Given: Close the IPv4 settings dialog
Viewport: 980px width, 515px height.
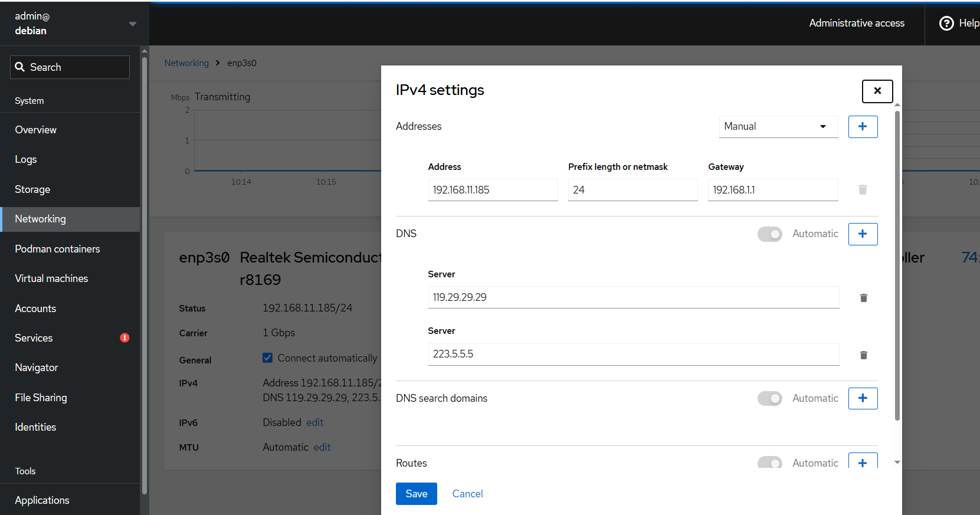Looking at the screenshot, I should pyautogui.click(x=877, y=91).
